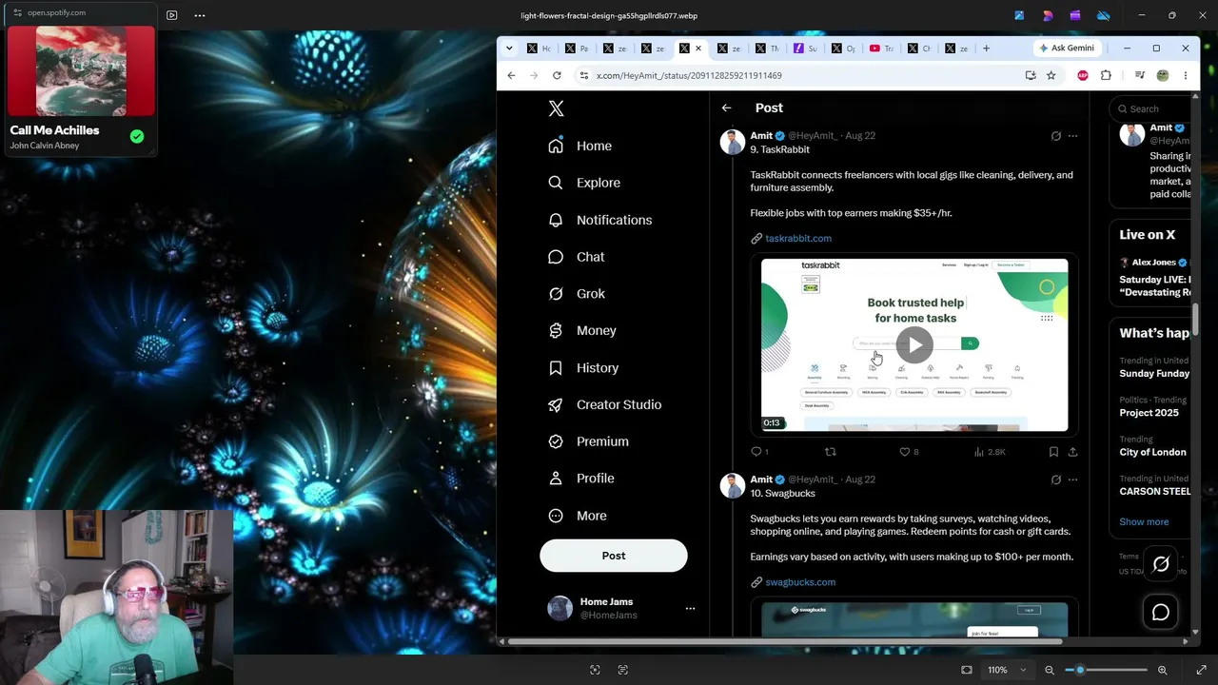Click fit-to-window icon beside zoom percentage
The width and height of the screenshot is (1218, 685).
967,670
